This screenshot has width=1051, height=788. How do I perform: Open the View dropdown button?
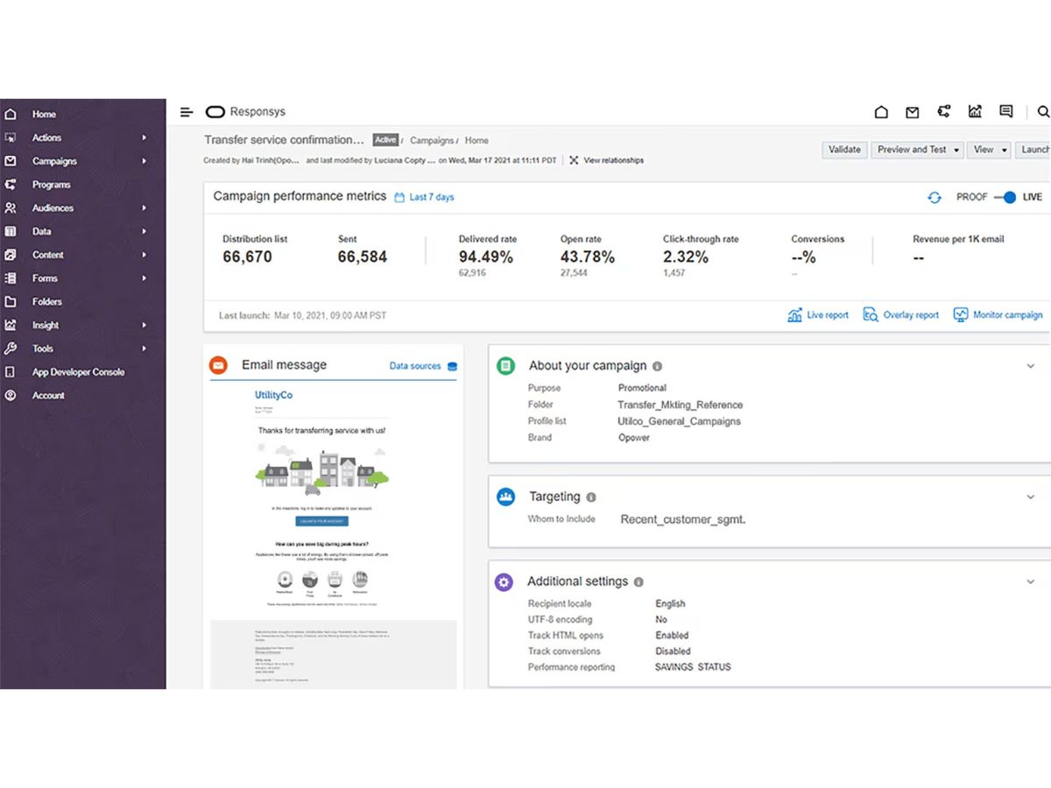pyautogui.click(x=991, y=150)
